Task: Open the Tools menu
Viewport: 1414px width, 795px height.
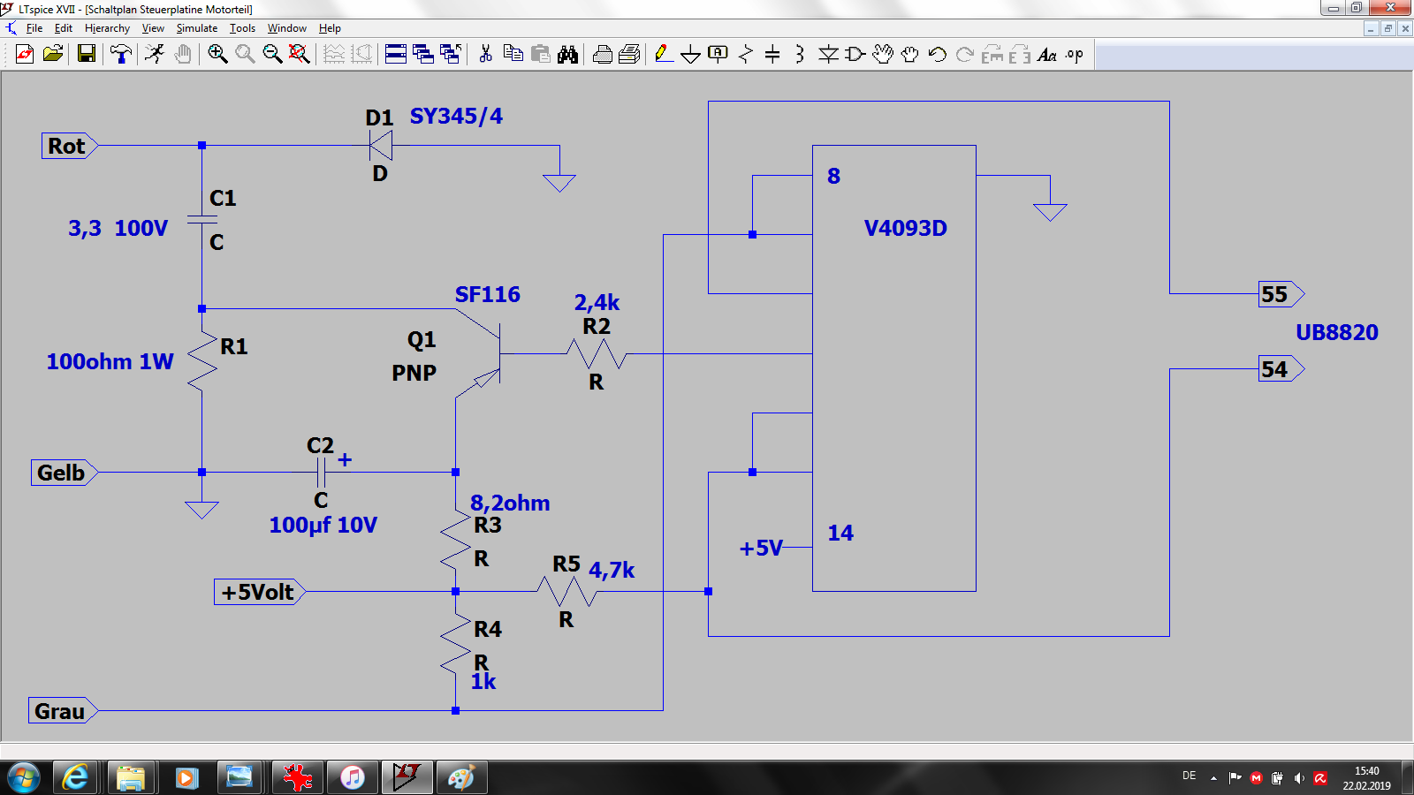Action: (242, 28)
